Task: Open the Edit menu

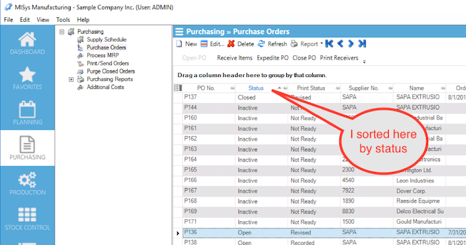Action: (25, 20)
